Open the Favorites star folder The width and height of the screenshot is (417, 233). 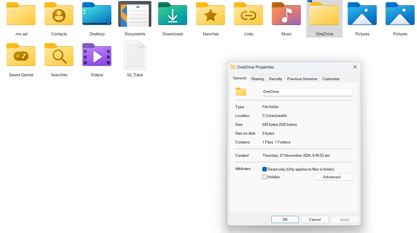(x=211, y=14)
